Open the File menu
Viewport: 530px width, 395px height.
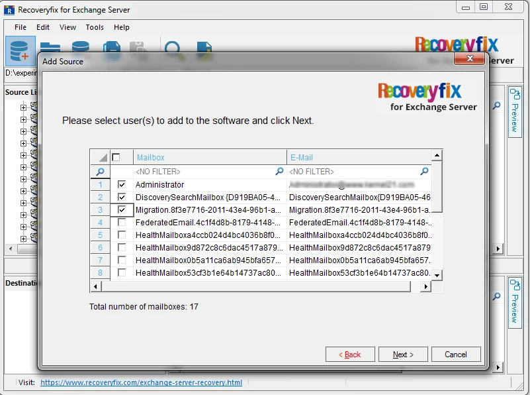pos(21,27)
